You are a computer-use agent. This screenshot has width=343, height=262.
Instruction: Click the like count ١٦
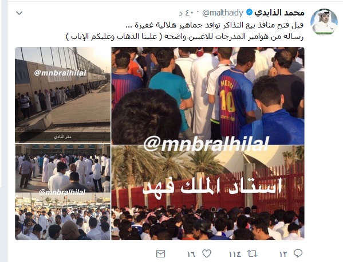(x=191, y=254)
